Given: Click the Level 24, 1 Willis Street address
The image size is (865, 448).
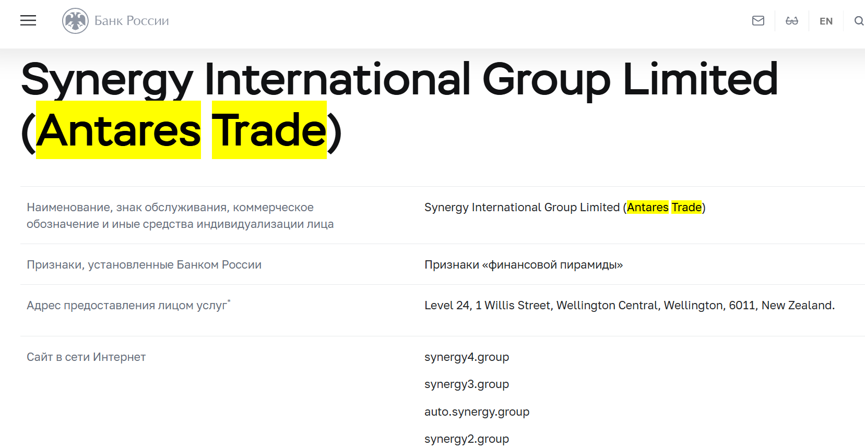Looking at the screenshot, I should point(630,306).
